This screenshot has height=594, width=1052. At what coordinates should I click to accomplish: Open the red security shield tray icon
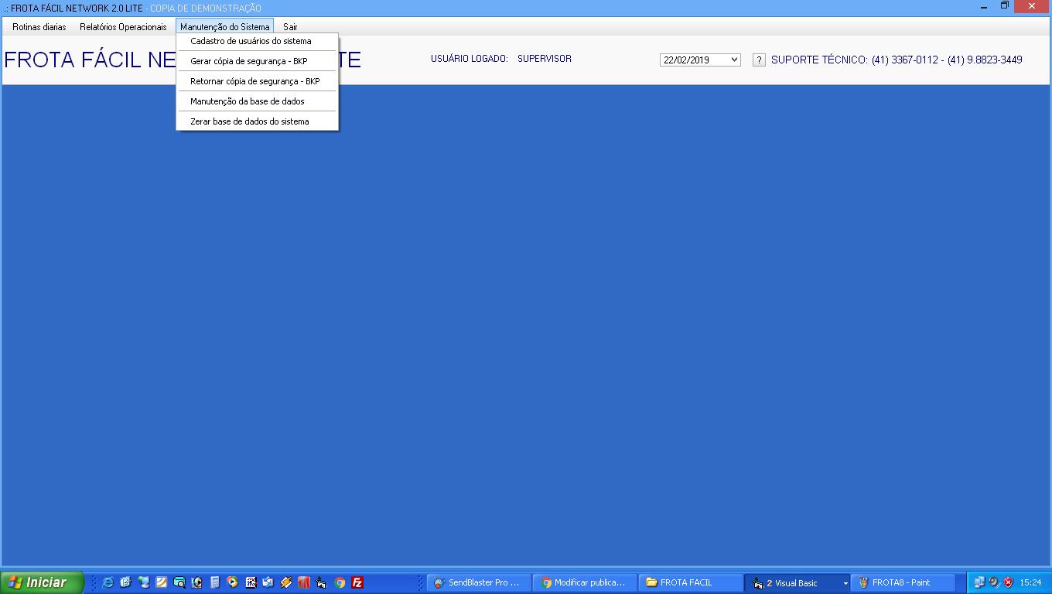click(1006, 582)
